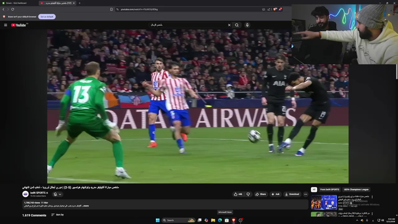The height and width of the screenshot is (224, 398).
Task: Start voice search with microphone icon
Action: (247, 25)
